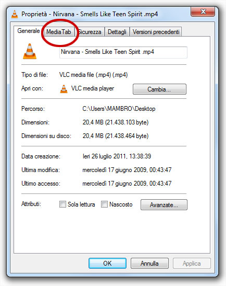Open the MediaTab tab
This screenshot has height=286, width=226.
59,32
